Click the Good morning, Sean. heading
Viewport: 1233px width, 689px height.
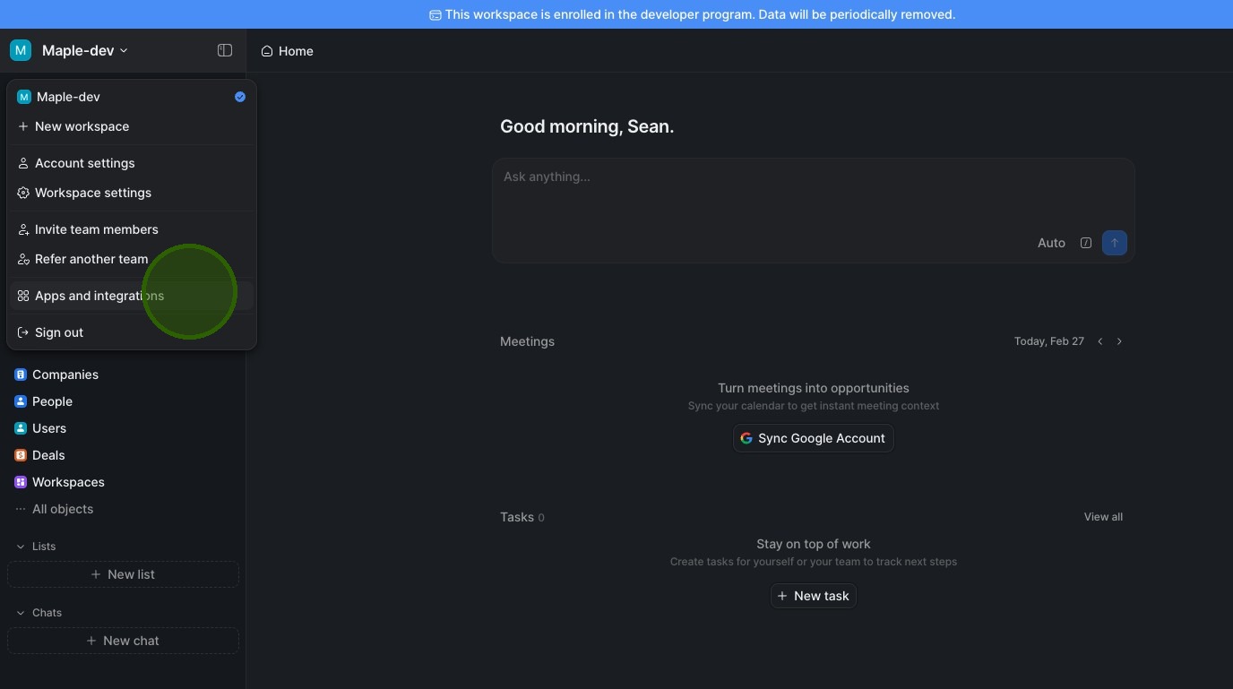(x=587, y=126)
